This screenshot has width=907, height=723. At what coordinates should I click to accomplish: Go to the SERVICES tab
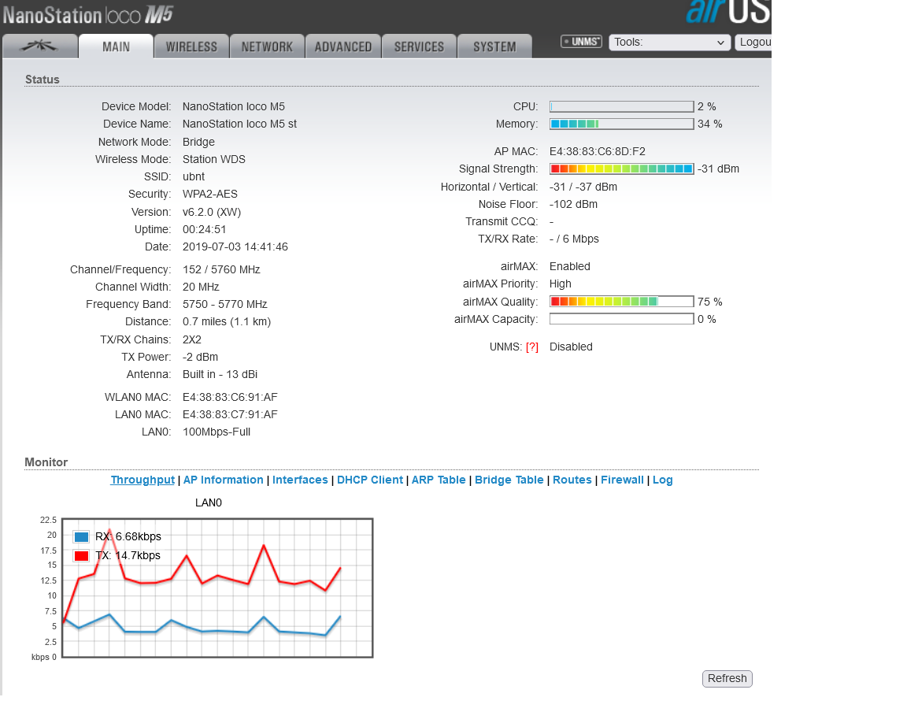pos(419,46)
